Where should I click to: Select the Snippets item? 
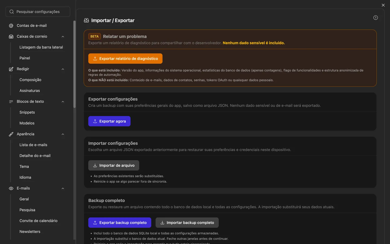point(27,112)
